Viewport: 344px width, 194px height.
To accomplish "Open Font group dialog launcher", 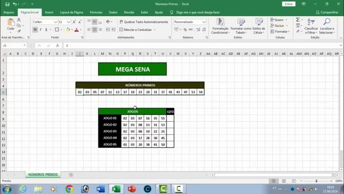I will pos(82,38).
